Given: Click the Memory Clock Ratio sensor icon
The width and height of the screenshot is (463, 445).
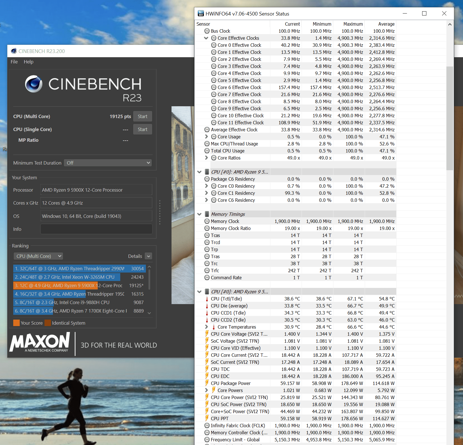Looking at the screenshot, I should (207, 228).
